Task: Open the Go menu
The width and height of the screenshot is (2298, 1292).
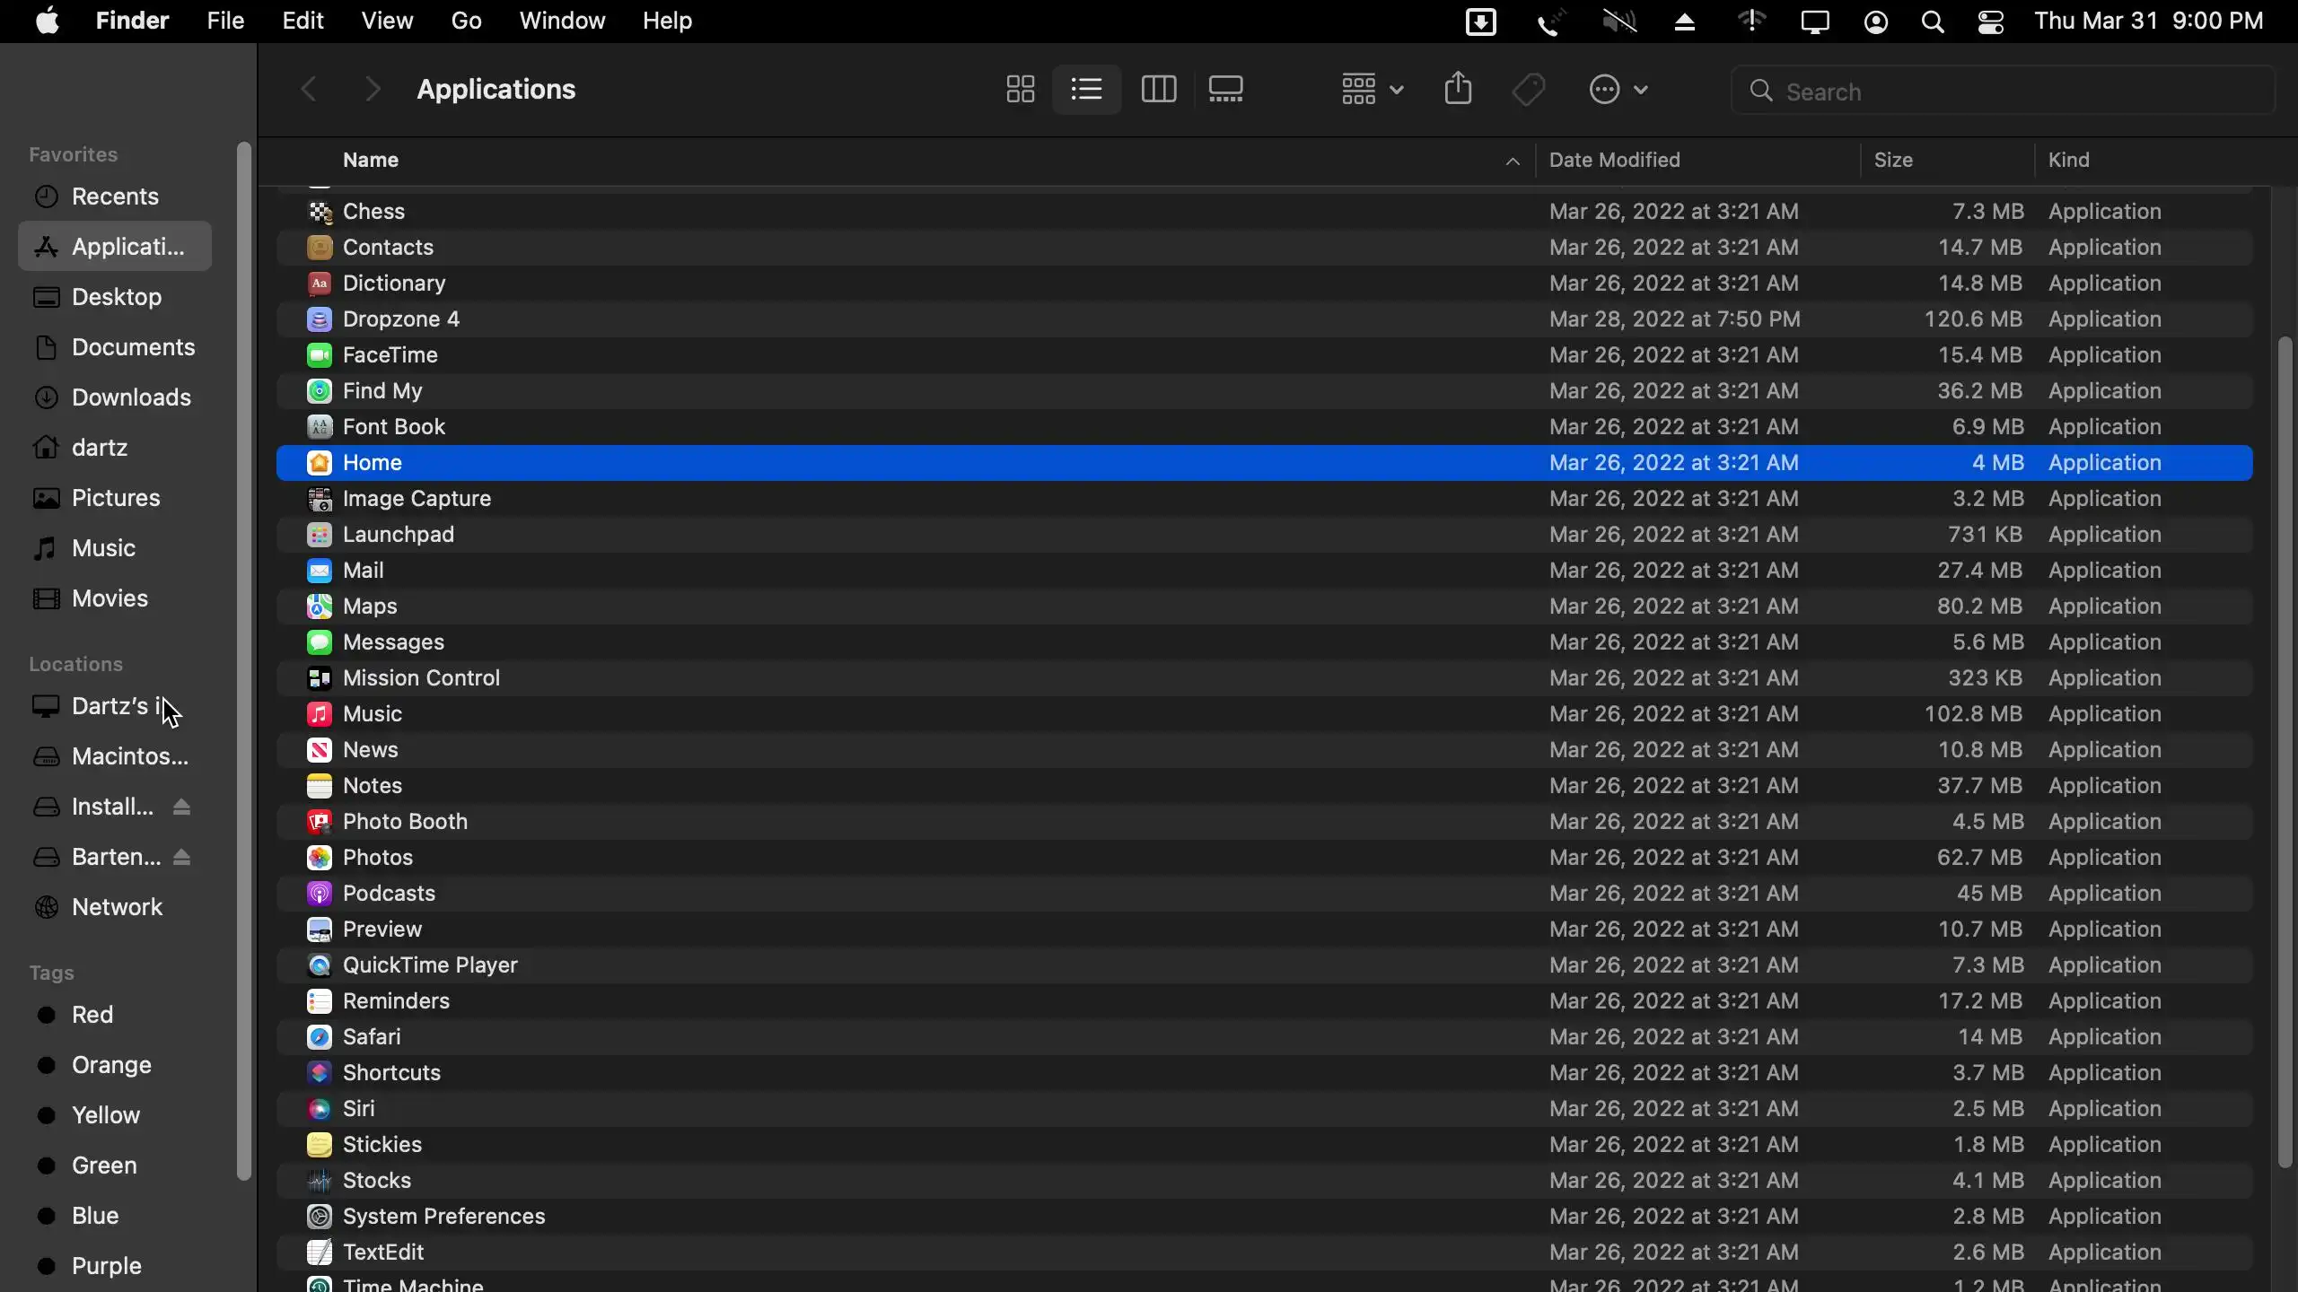Action: (x=466, y=21)
